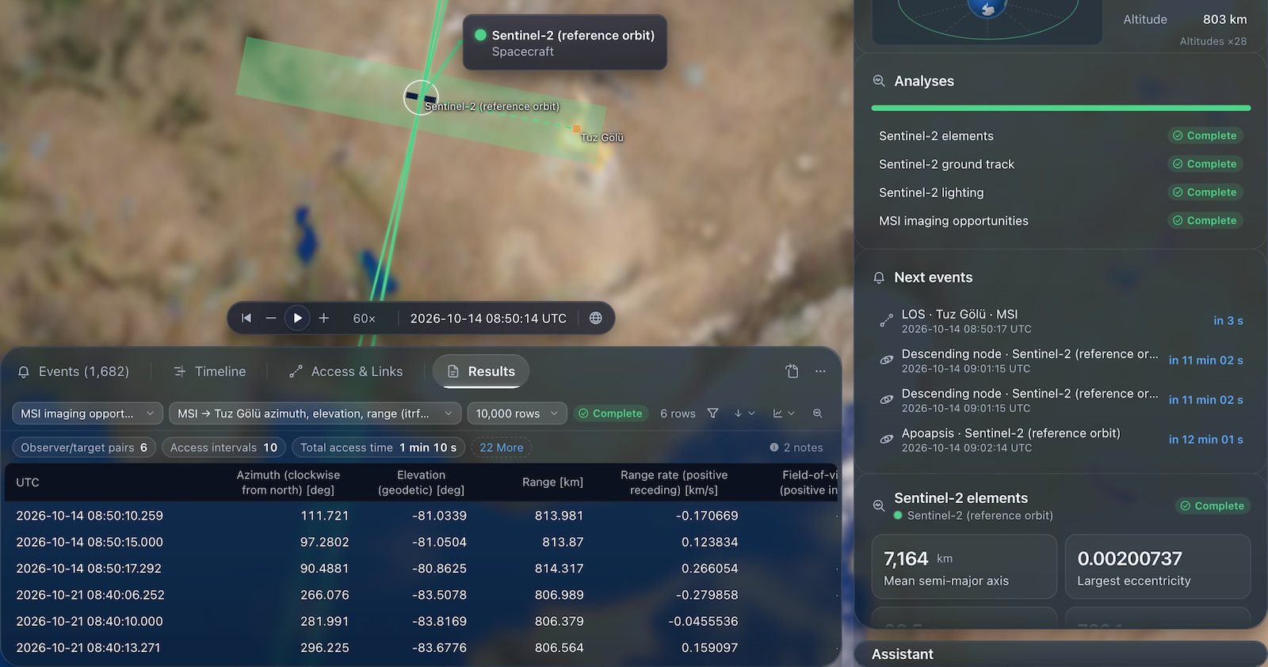Click the Azimuth column header
1268x667 pixels.
click(x=288, y=482)
